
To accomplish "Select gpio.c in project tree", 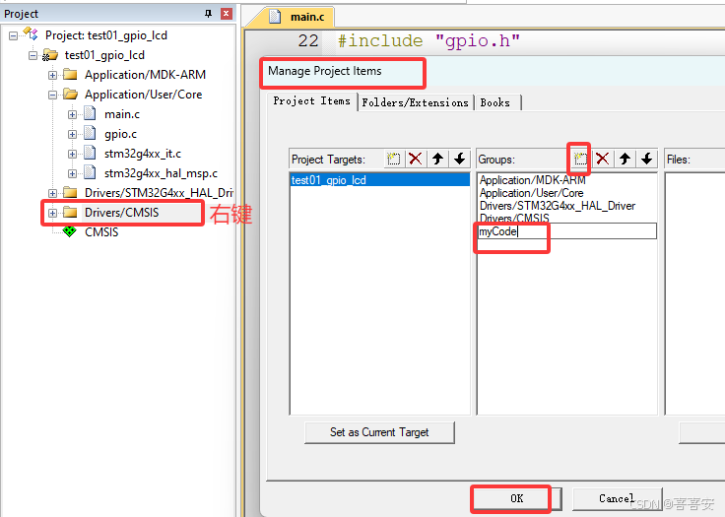I will click(121, 134).
